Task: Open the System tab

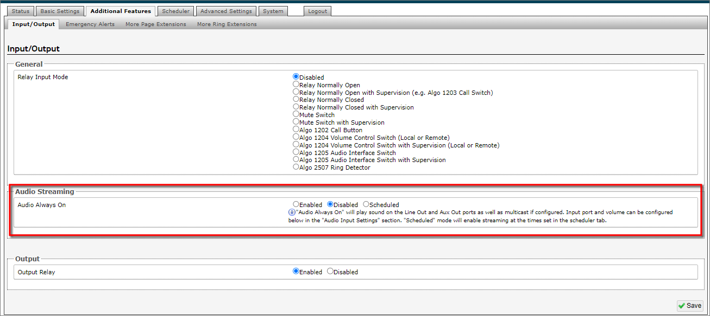Action: [x=273, y=11]
